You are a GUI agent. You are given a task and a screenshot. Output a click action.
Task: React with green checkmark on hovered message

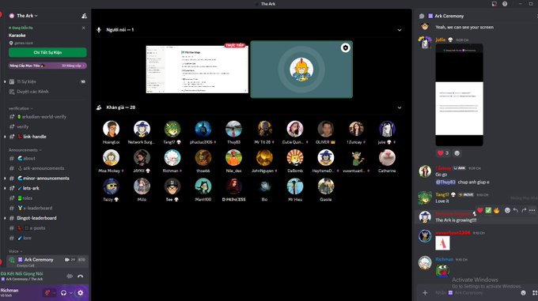488,210
